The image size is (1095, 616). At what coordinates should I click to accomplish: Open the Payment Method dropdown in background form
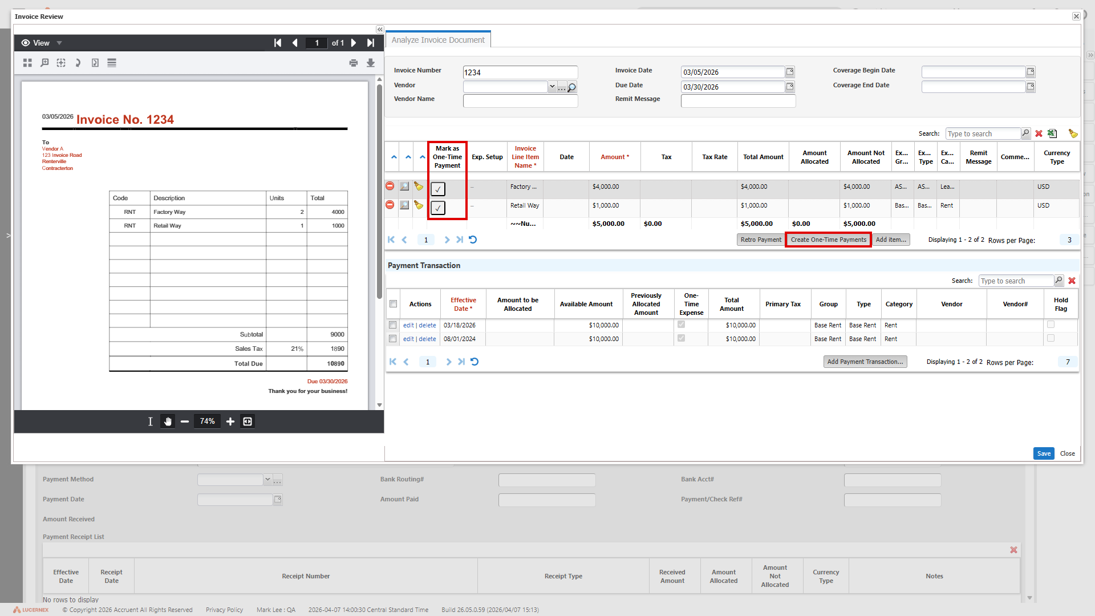(x=267, y=480)
